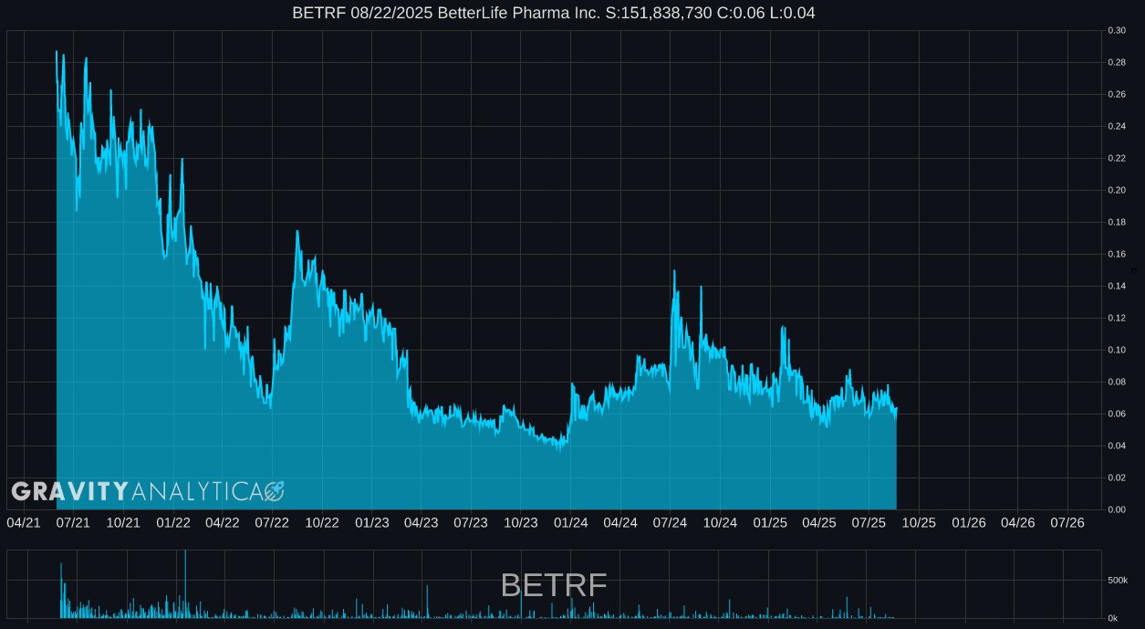Click the 0.22 price axis label

pos(1117,158)
